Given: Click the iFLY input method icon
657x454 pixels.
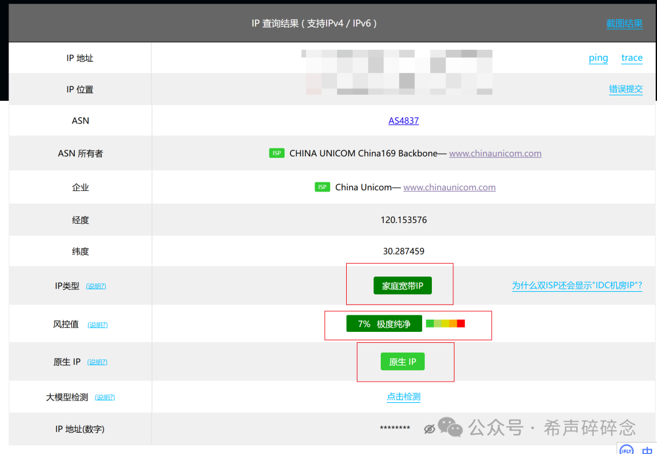Looking at the screenshot, I should pyautogui.click(x=627, y=449).
